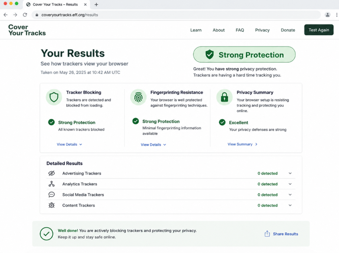Screen dimensions: 339x253
Task: Open View Summary under Privacy Summary
Action: (242, 144)
